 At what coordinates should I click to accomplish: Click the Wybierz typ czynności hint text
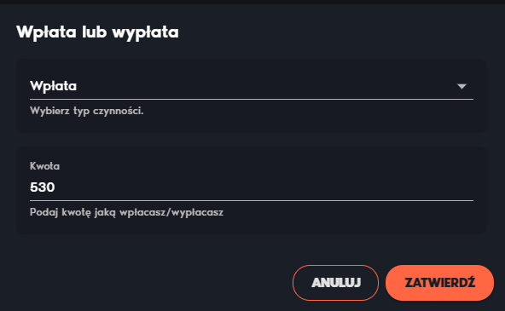coord(87,111)
